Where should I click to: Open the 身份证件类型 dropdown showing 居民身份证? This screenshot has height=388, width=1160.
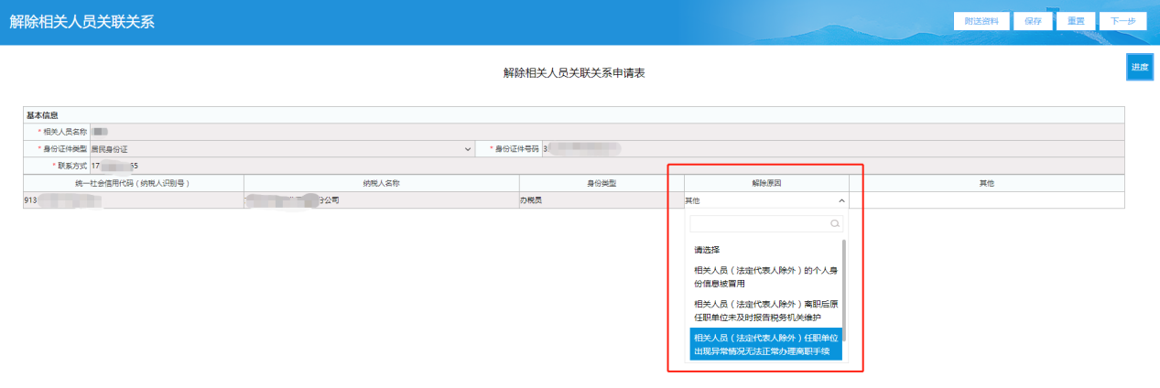pos(275,148)
